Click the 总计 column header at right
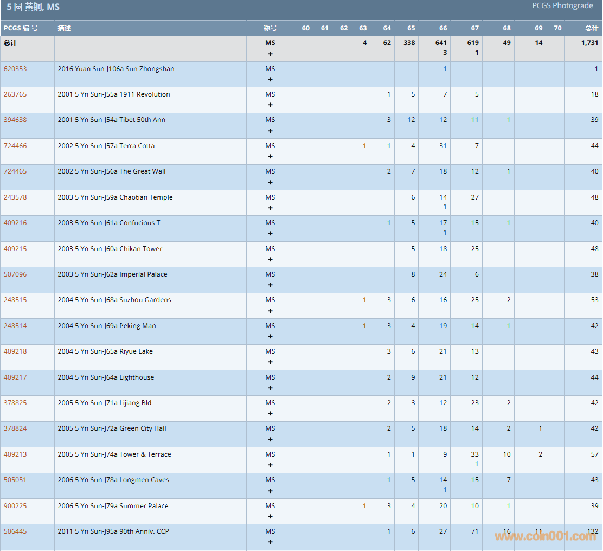Image resolution: width=603 pixels, height=551 pixels. (592, 28)
